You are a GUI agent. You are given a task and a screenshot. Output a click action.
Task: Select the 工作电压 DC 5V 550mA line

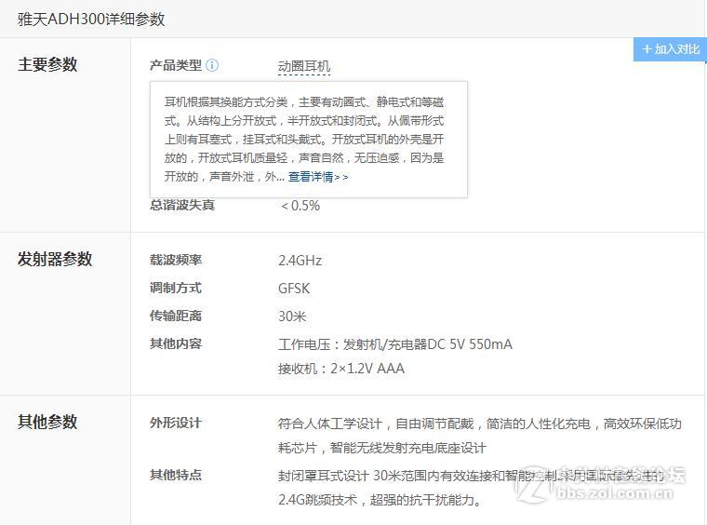pyautogui.click(x=395, y=344)
